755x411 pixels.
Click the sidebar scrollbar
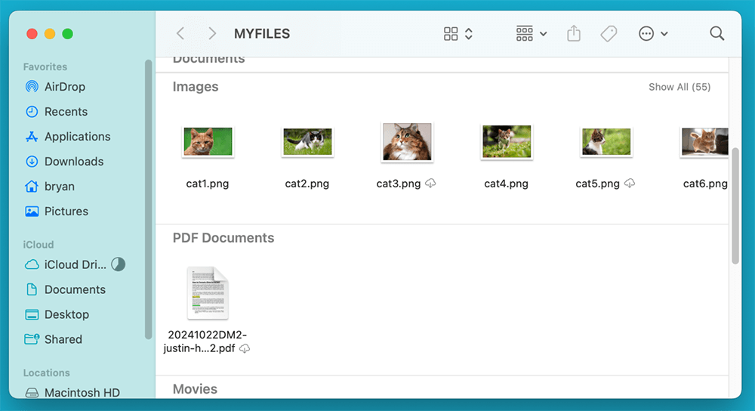[x=148, y=200]
